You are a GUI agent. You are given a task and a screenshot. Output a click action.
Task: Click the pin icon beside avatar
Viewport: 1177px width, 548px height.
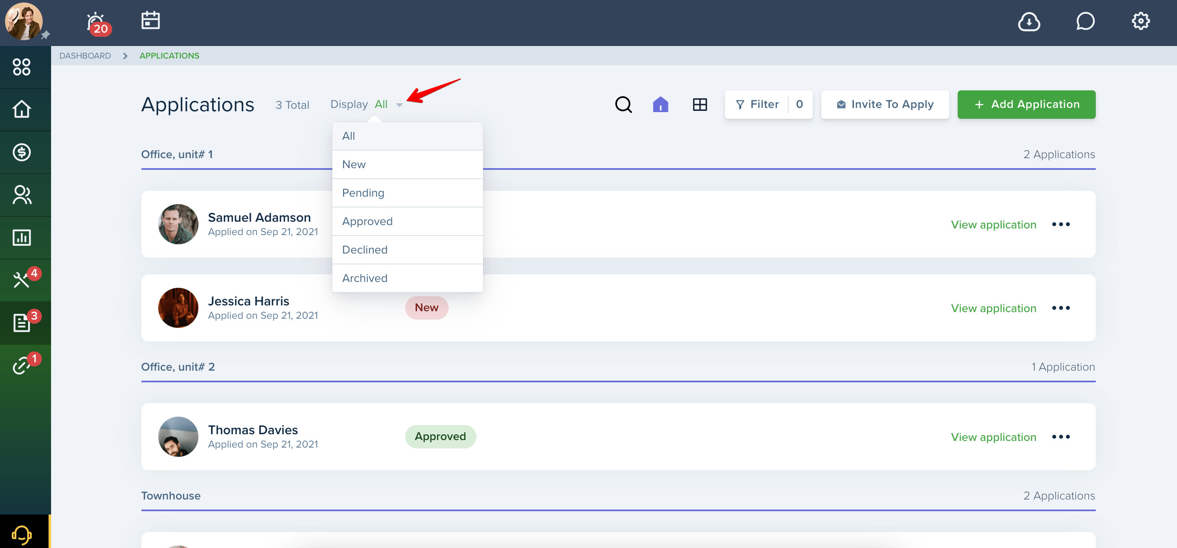[x=45, y=35]
